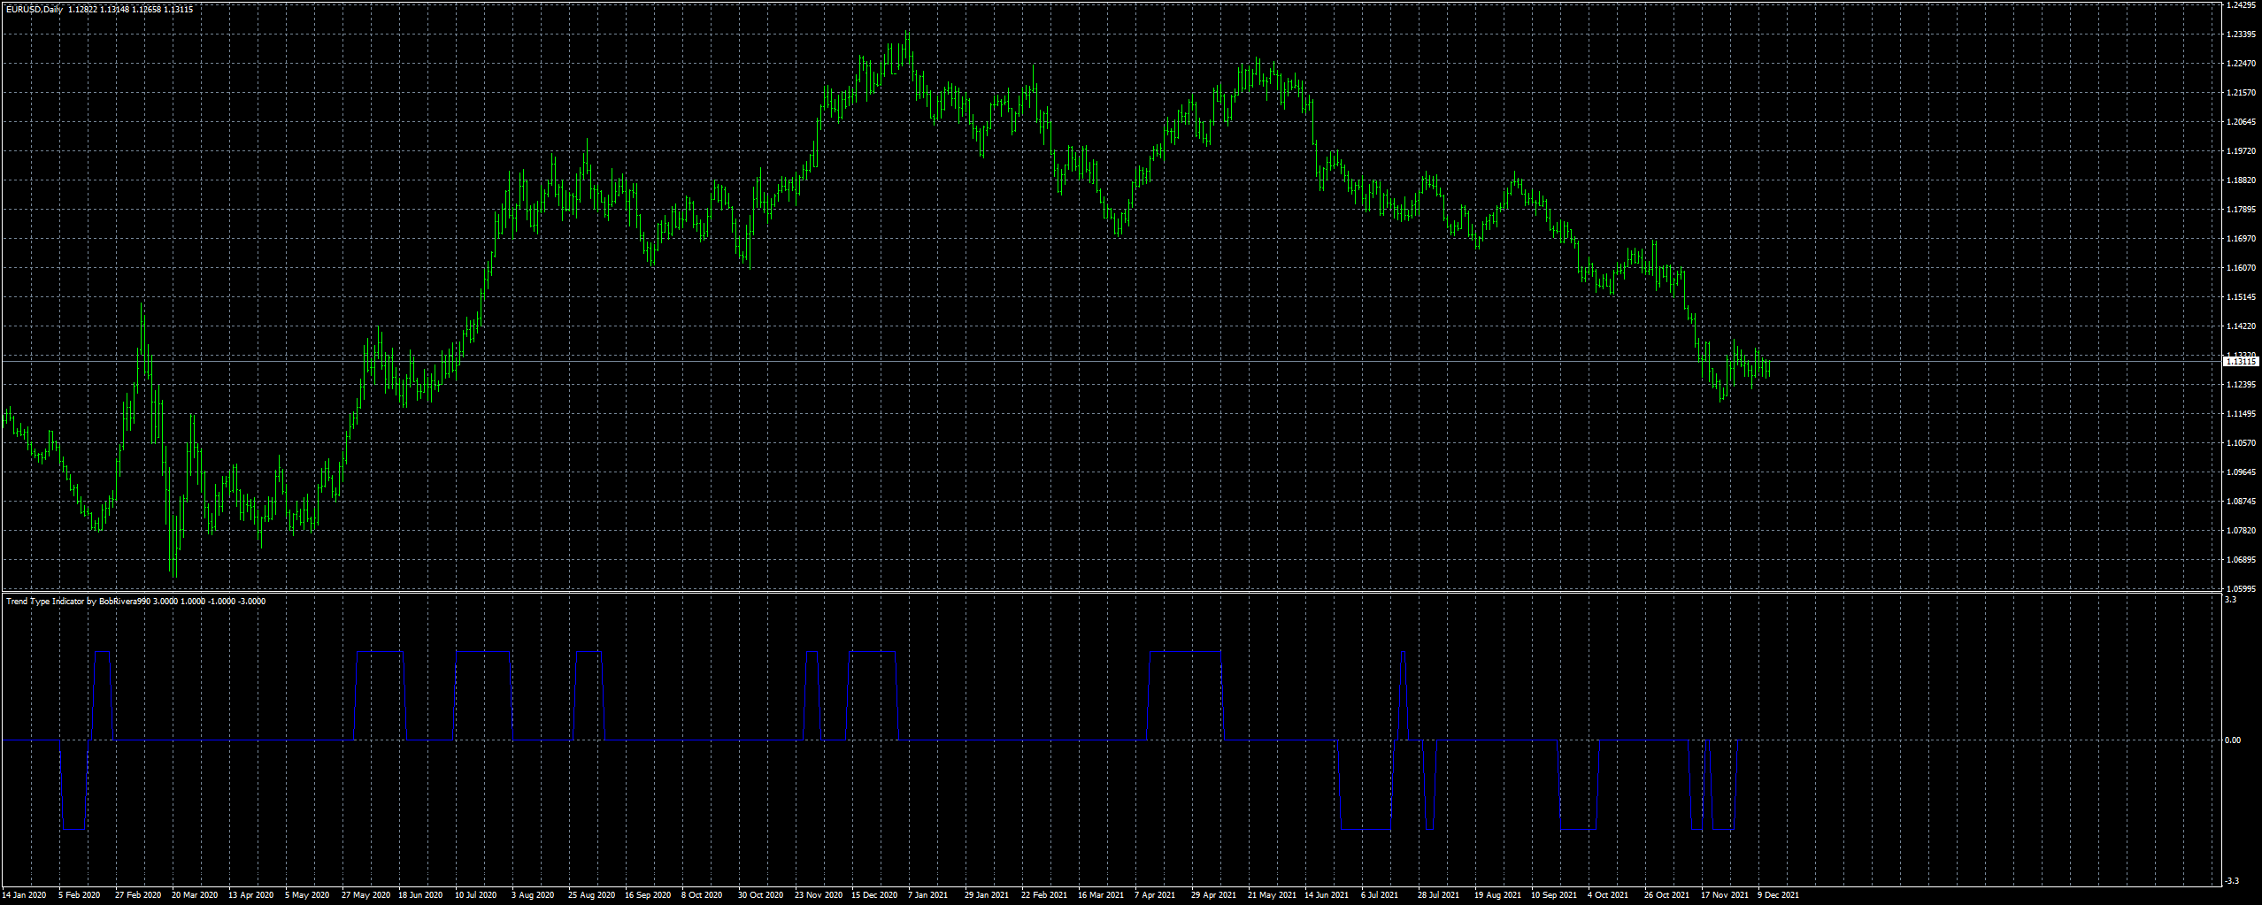Click the 28 Jul 2021 date label
The width and height of the screenshot is (2262, 905).
(x=1438, y=895)
